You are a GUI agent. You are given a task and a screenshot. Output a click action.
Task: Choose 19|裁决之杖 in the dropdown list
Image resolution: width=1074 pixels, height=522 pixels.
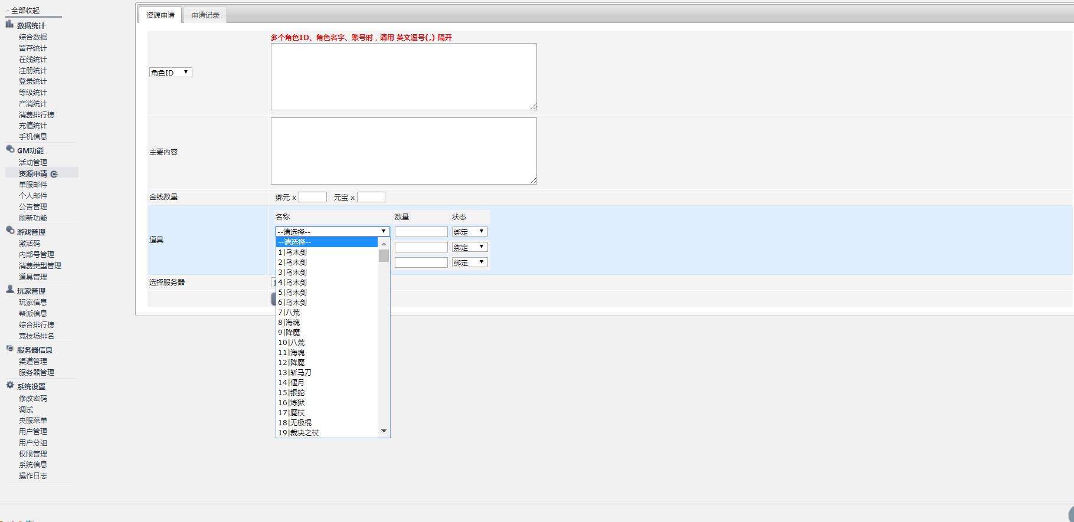pyautogui.click(x=299, y=433)
